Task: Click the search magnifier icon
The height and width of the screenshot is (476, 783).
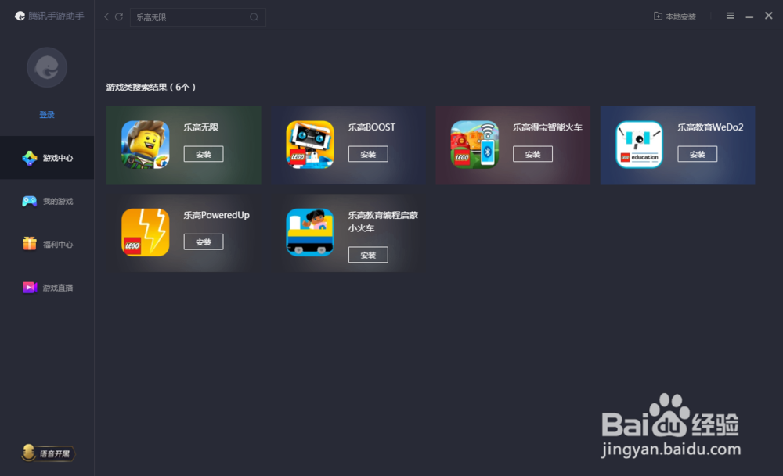Action: tap(254, 17)
